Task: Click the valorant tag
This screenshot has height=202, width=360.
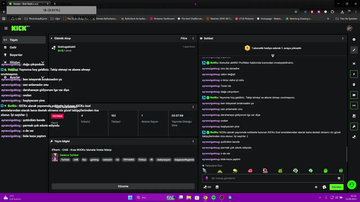Action: tap(107, 160)
